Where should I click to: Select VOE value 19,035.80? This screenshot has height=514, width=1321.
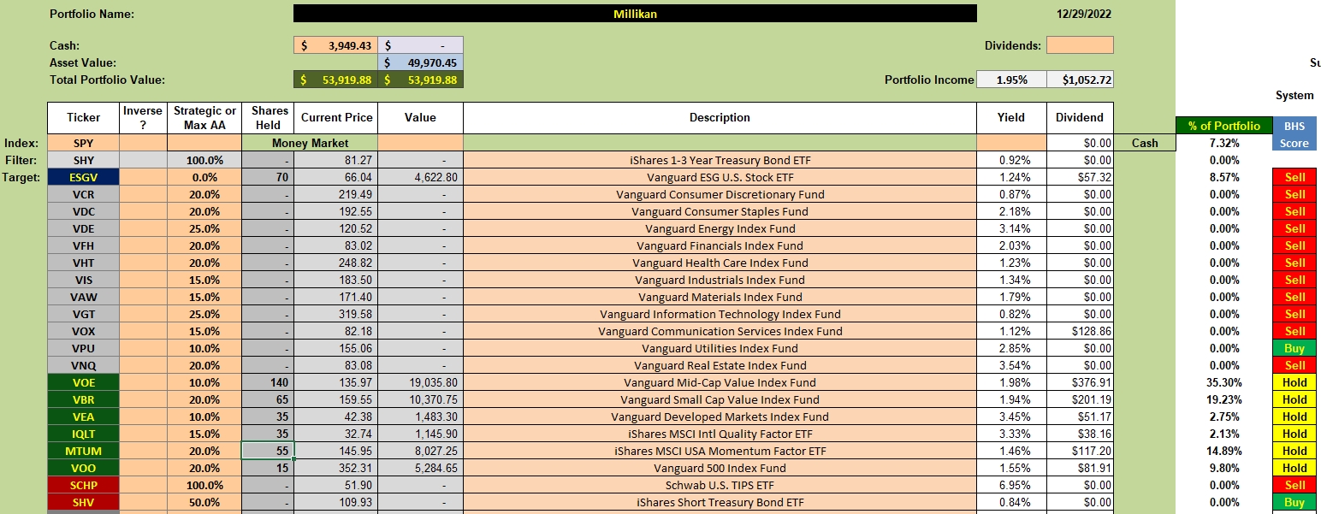click(420, 382)
